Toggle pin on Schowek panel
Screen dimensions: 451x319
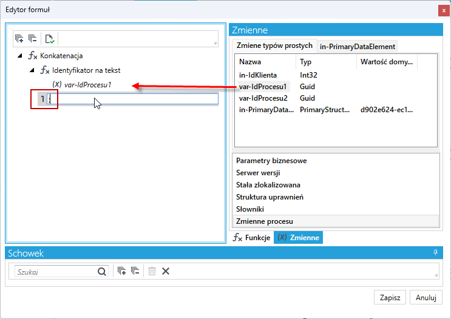click(x=435, y=252)
